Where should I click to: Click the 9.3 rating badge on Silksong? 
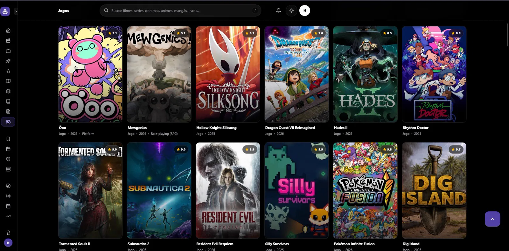pos(250,33)
